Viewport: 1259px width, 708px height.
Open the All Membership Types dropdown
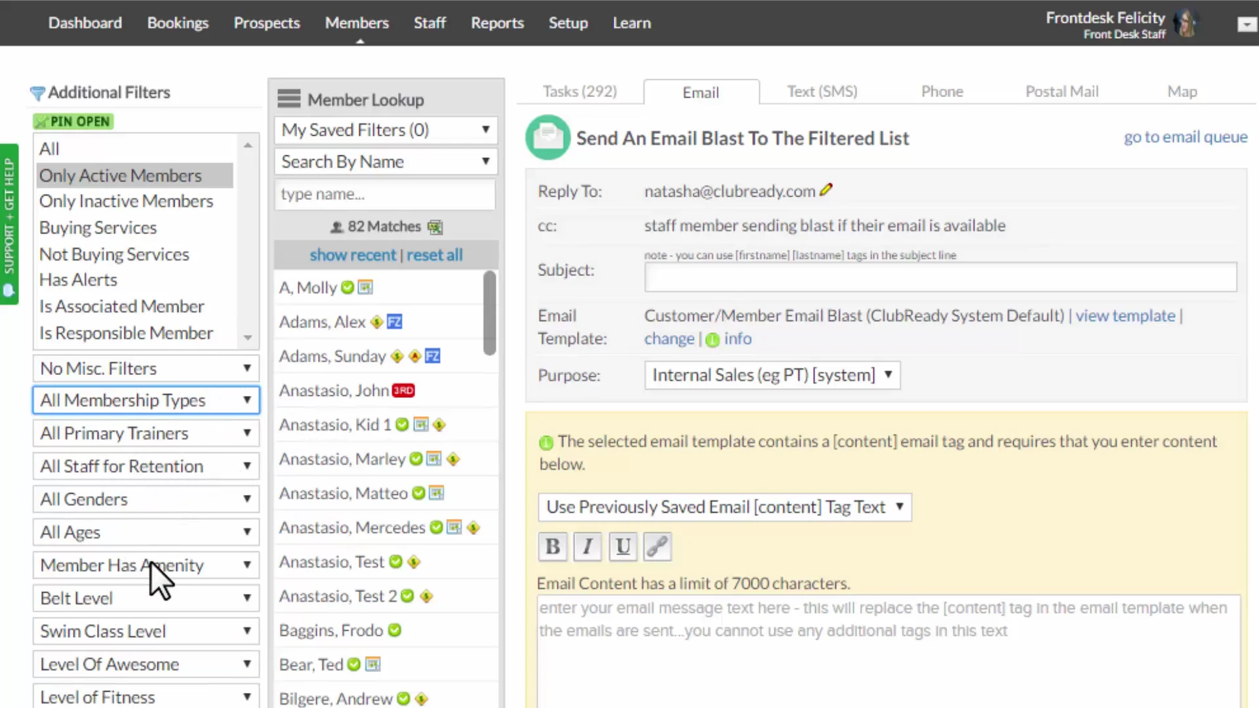click(x=146, y=400)
